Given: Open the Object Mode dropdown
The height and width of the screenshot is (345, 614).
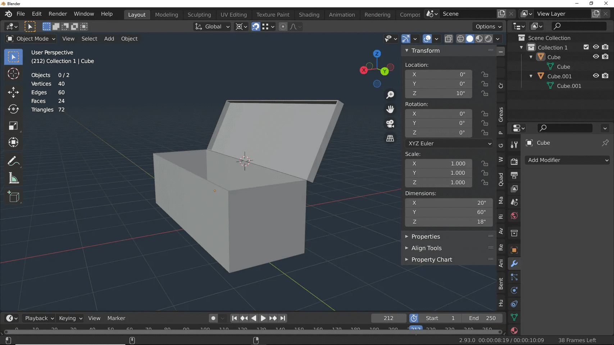Looking at the screenshot, I should [x=31, y=38].
